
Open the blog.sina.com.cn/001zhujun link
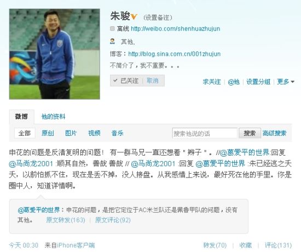tap(174, 54)
